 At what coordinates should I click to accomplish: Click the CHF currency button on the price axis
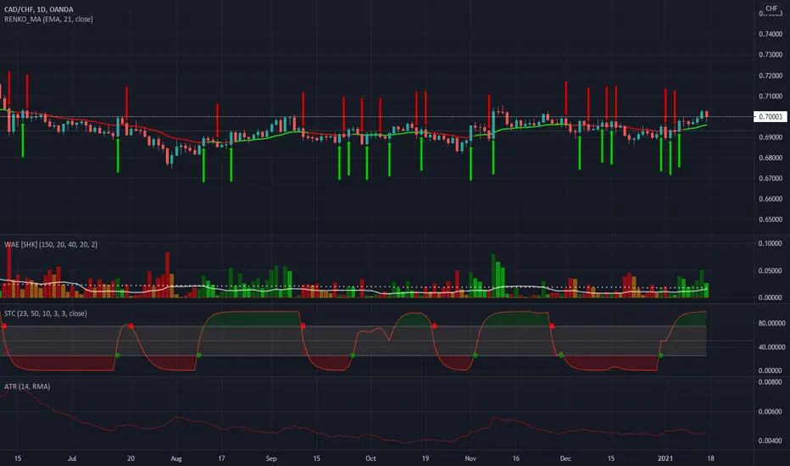(771, 8)
